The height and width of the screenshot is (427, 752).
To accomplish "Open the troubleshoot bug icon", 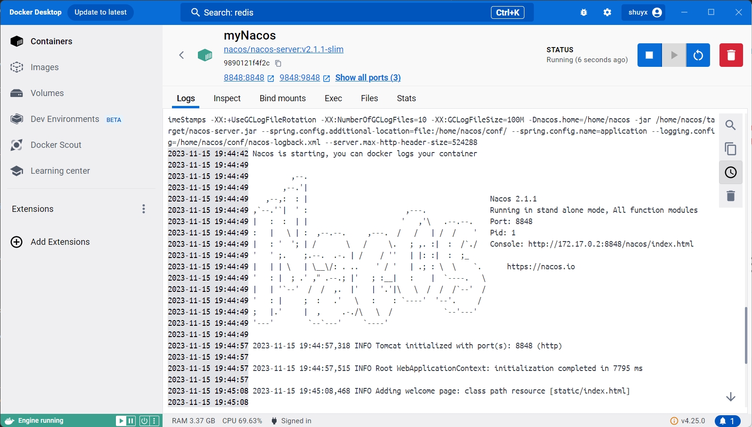I will coord(584,13).
